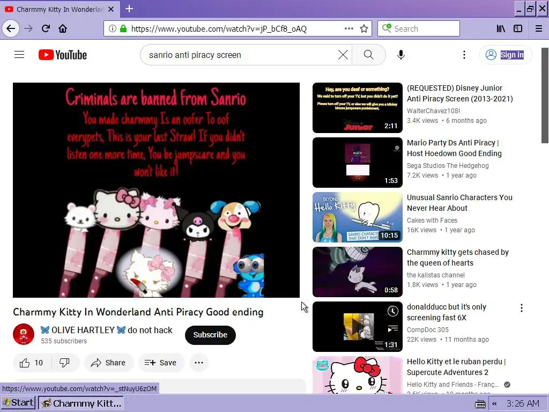
Task: View site information icon in address bar
Action: click(113, 29)
